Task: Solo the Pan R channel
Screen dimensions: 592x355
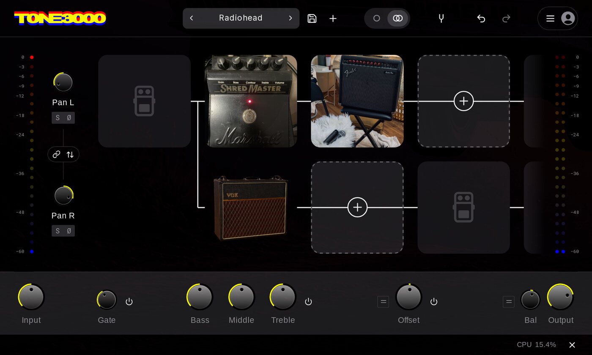Action: pyautogui.click(x=58, y=231)
